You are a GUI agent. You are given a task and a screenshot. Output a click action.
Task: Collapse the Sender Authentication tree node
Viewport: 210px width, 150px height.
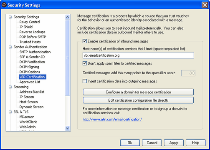click(x=10, y=47)
